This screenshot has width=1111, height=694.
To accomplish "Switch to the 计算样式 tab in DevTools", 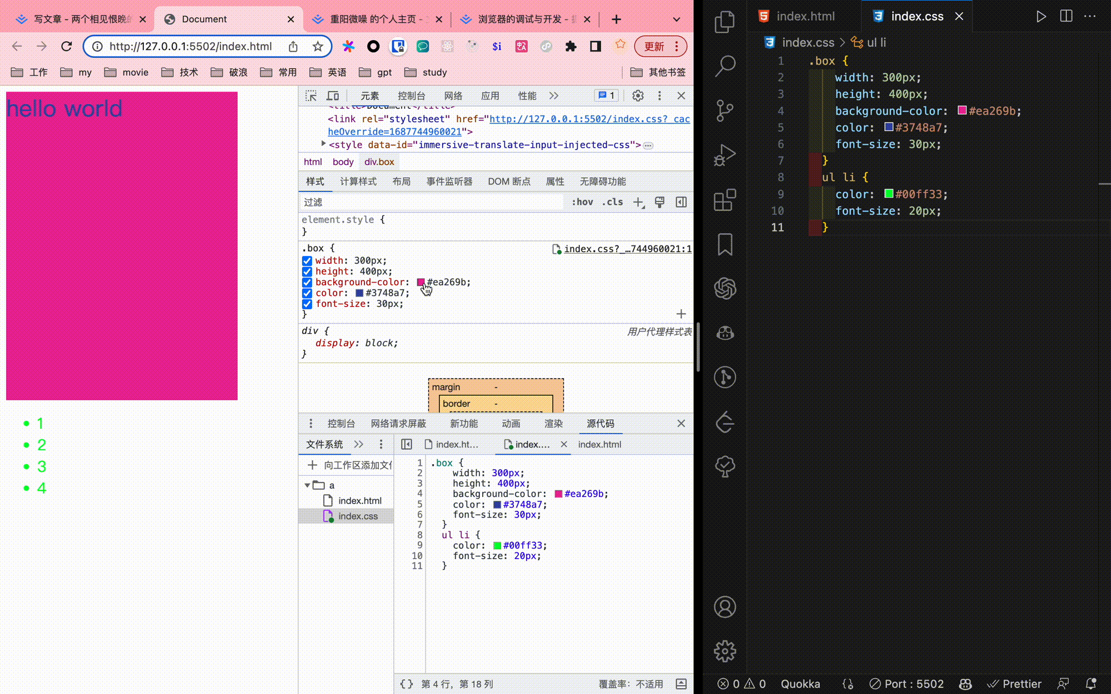I will click(358, 182).
